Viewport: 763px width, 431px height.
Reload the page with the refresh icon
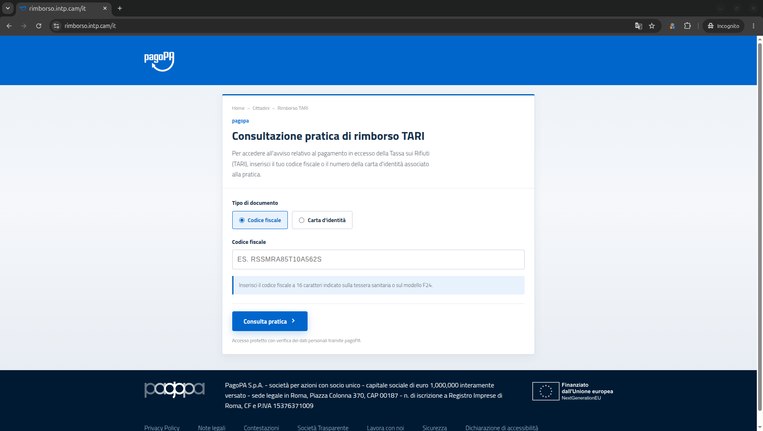(x=39, y=26)
